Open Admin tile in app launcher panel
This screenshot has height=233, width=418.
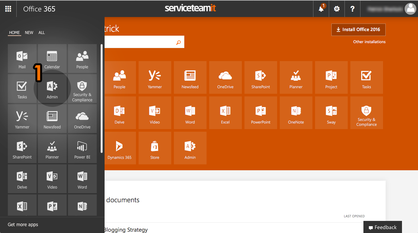[x=52, y=89]
